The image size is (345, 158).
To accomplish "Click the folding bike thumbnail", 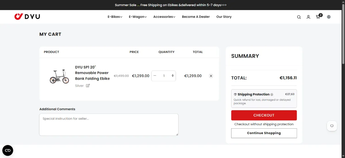I will [x=59, y=76].
